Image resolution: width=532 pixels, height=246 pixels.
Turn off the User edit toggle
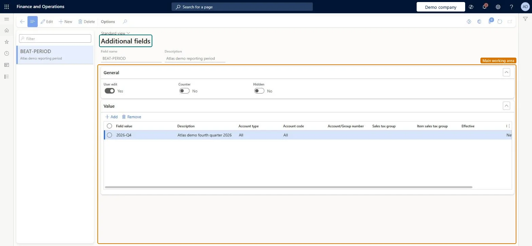110,91
